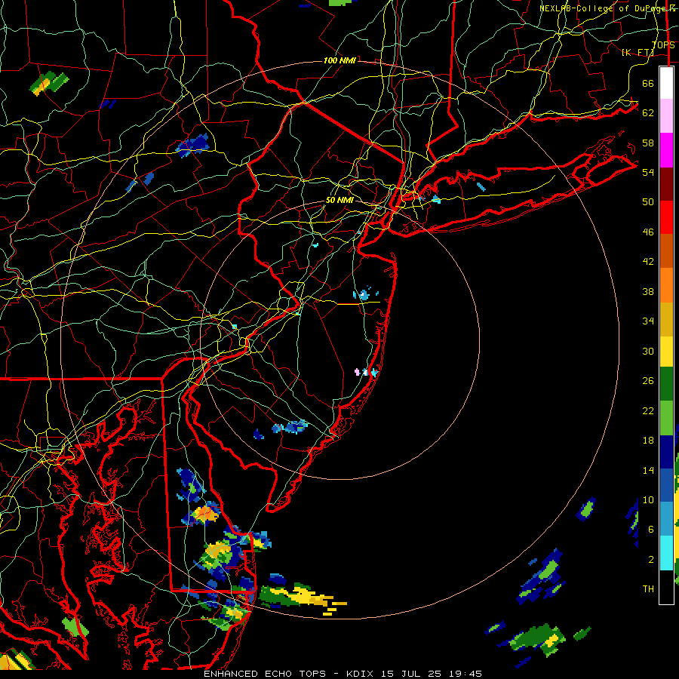Click the "18" scale value
Screen dimensions: 679x679
click(648, 441)
